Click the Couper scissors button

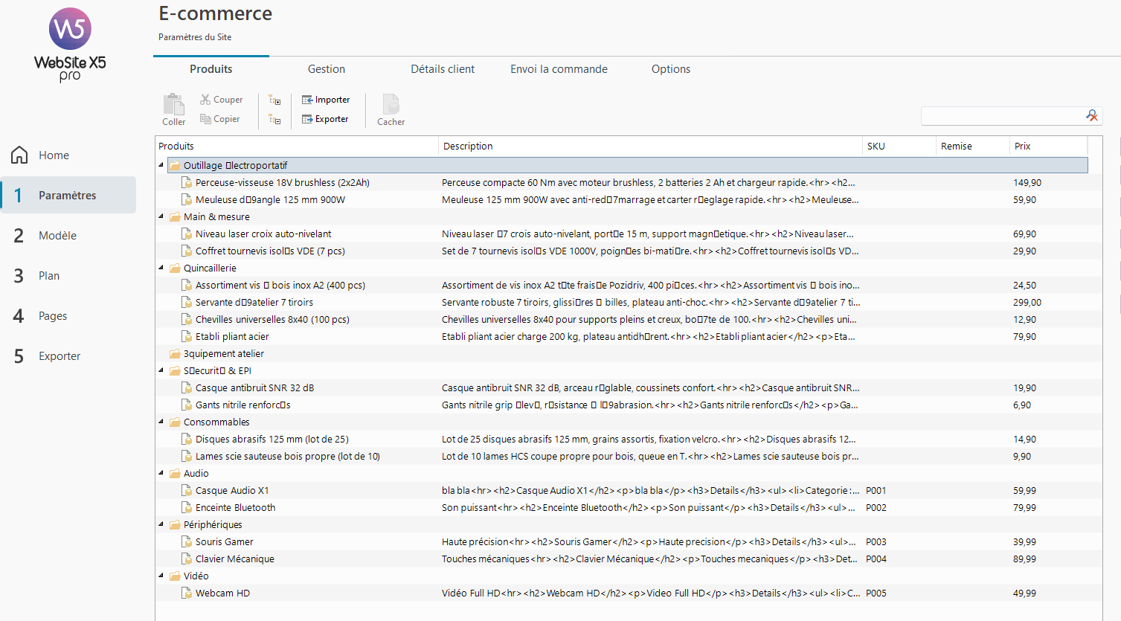click(x=221, y=100)
